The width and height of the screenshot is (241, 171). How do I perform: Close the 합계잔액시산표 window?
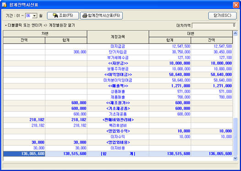pos(236,5)
